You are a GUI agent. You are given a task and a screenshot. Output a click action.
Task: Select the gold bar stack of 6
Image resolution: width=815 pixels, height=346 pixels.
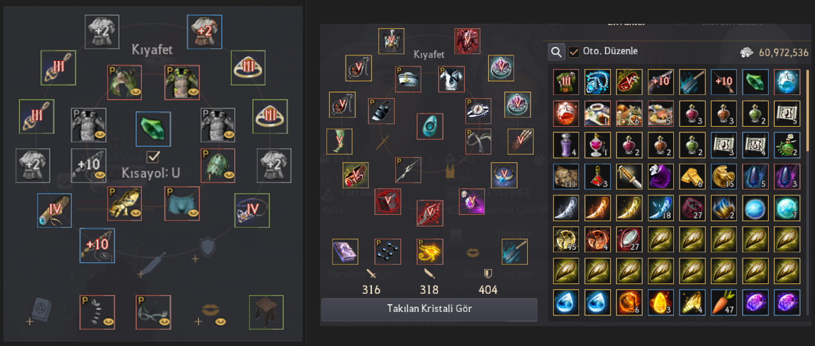pos(692,176)
